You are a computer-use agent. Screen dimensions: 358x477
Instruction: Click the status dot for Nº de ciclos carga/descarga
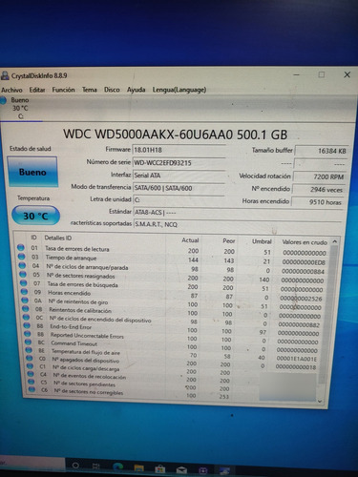[30, 366]
